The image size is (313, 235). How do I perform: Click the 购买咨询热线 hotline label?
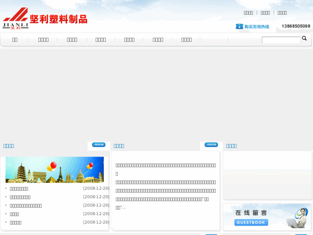point(257,27)
